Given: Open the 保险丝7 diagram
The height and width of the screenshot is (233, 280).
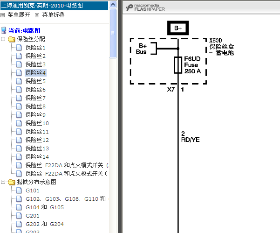Looking at the screenshot, I should click(35, 98).
